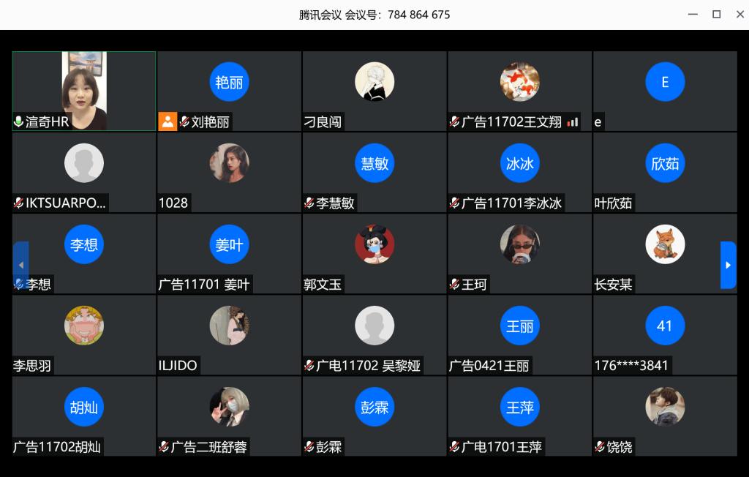This screenshot has width=749, height=477.
Task: Click the geisha avatar of 郭文玉
Action: [x=374, y=244]
